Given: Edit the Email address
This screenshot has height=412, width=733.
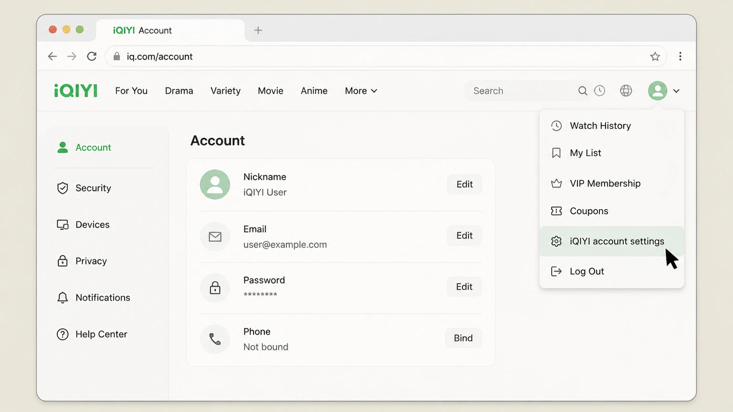Looking at the screenshot, I should pyautogui.click(x=464, y=236).
